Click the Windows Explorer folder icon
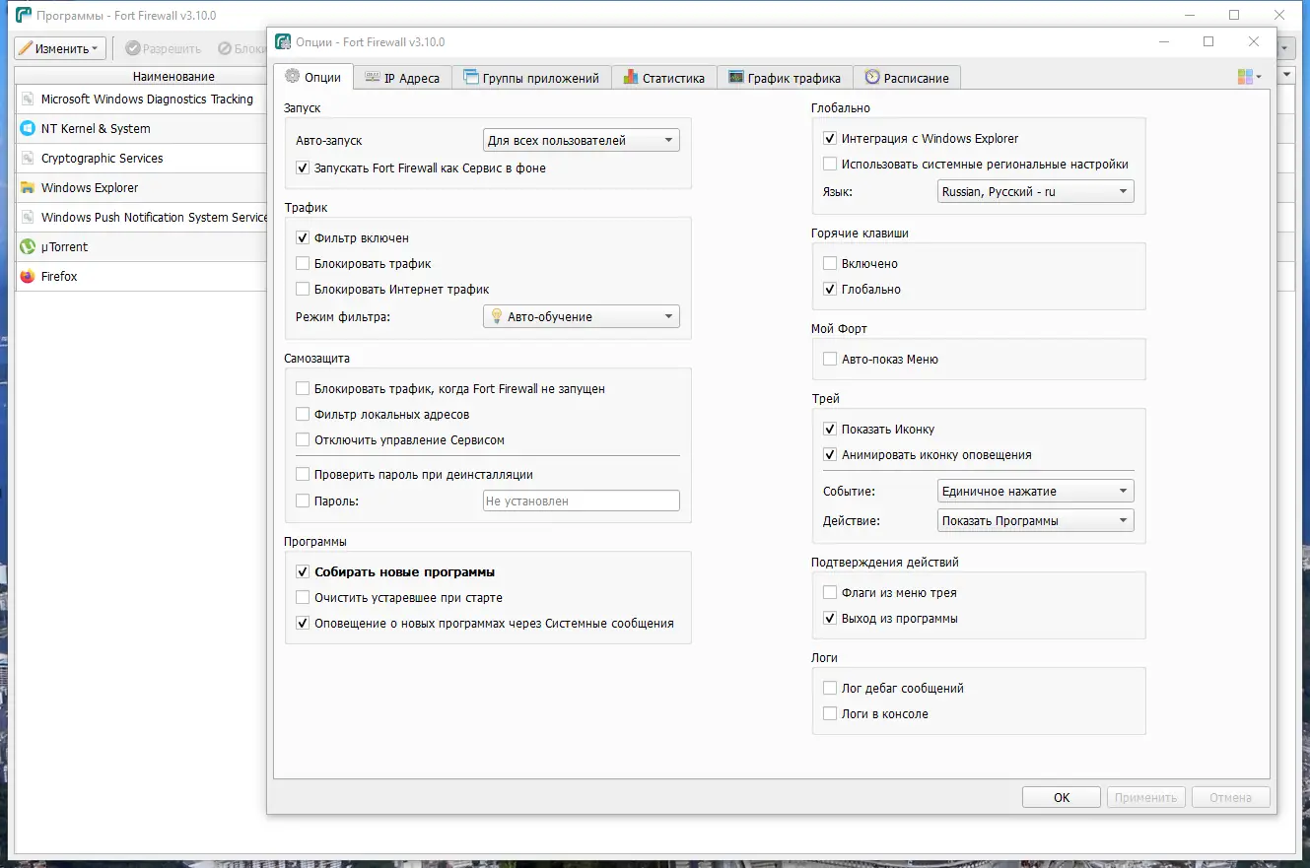 coord(28,188)
